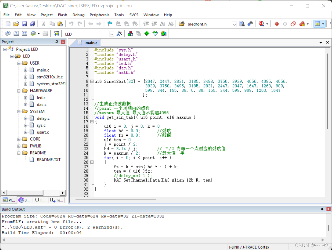Open the Debug menu
The image size is (332, 250).
coord(78,15)
